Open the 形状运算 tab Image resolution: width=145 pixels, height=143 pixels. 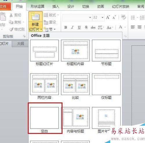coord(37,6)
